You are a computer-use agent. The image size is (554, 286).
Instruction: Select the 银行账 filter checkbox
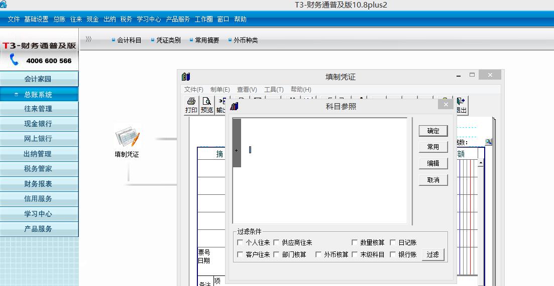tap(393, 254)
